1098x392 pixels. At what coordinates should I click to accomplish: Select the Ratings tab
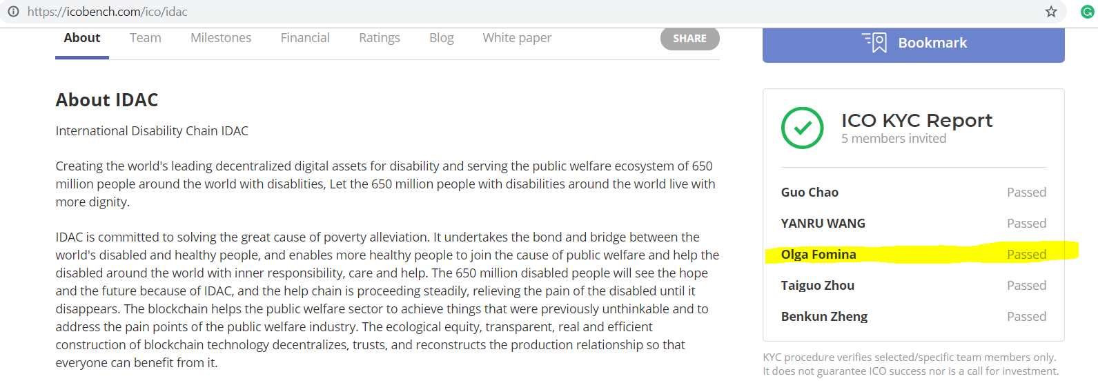click(x=380, y=38)
